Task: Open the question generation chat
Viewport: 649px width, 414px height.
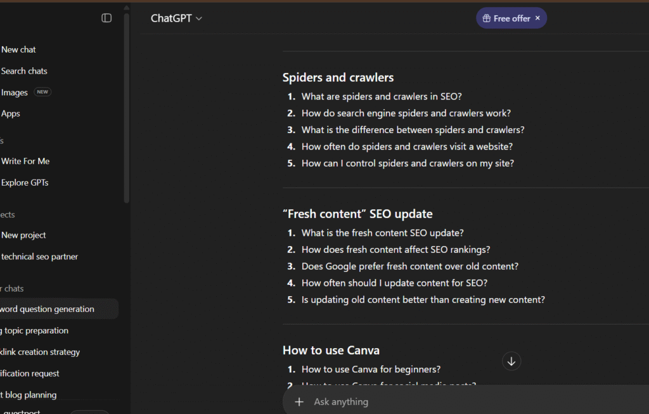Action: point(48,309)
